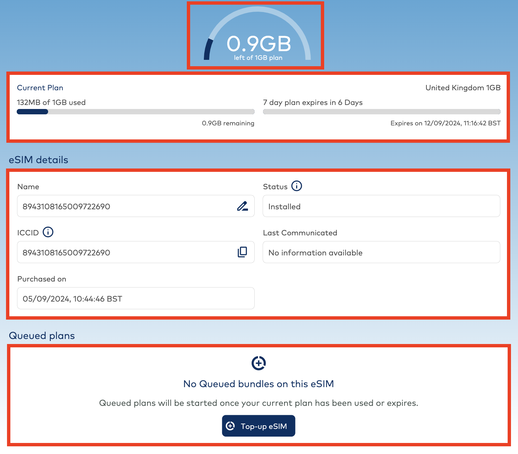The image size is (518, 454).
Task: Click the pencil icon to edit eSIM name
Action: 243,206
